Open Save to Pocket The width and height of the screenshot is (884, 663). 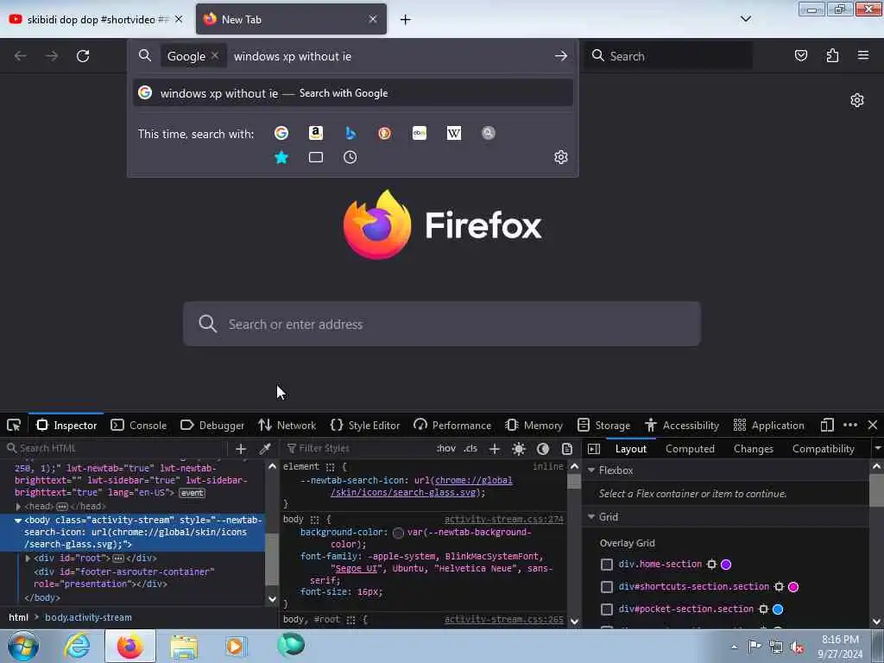coord(800,55)
